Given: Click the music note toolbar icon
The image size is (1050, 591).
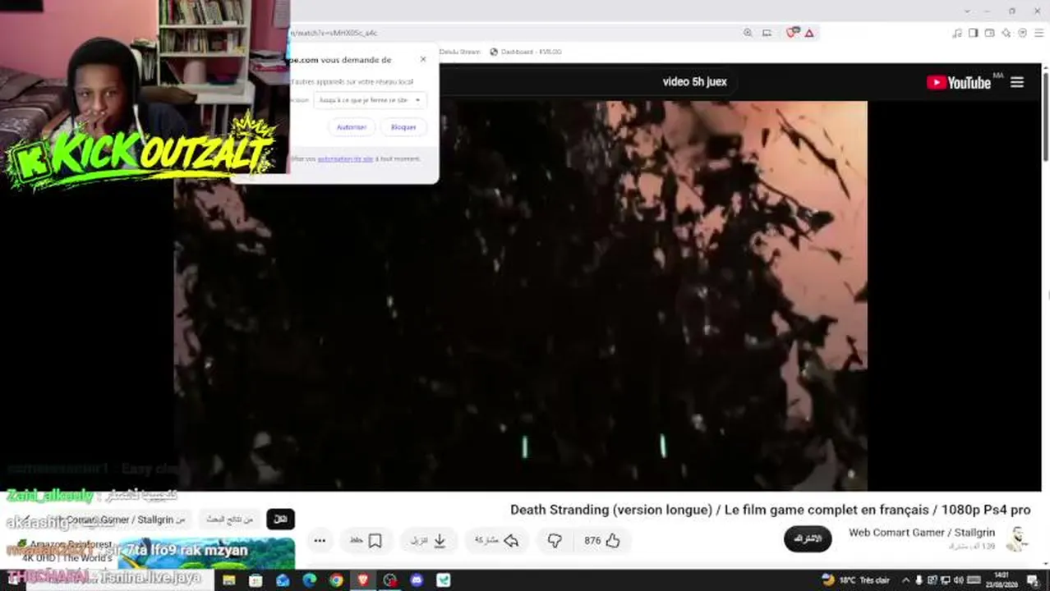Looking at the screenshot, I should 957,33.
